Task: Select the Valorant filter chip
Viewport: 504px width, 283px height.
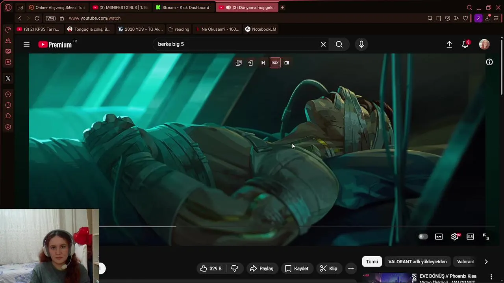Action: click(x=466, y=262)
